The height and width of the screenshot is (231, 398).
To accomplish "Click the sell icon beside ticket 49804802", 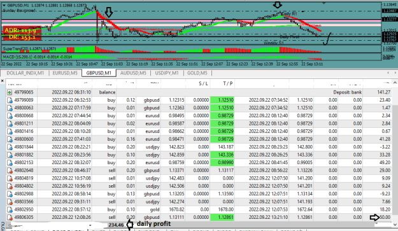I will (x=10, y=186).
